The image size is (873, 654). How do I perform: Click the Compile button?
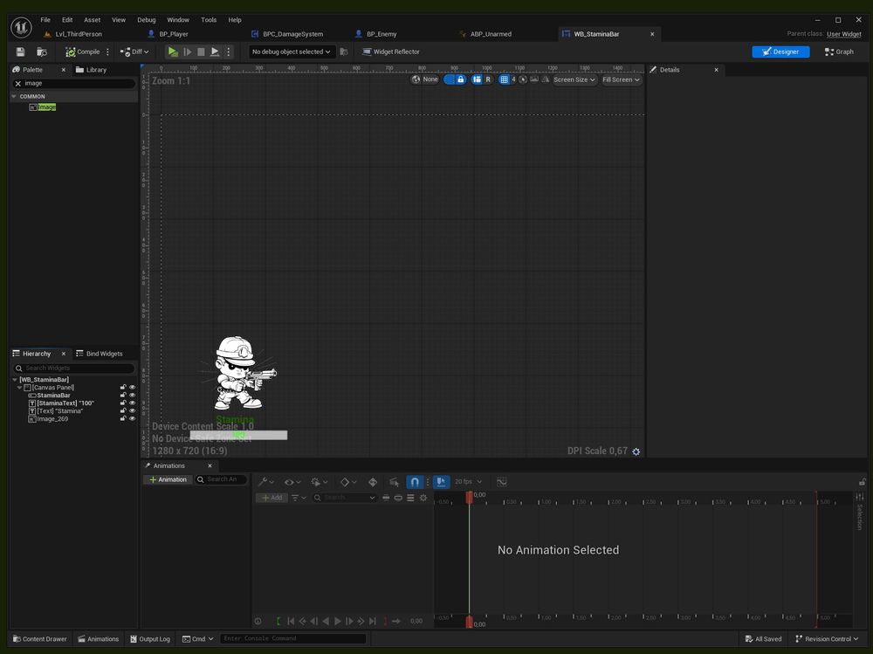tap(84, 52)
